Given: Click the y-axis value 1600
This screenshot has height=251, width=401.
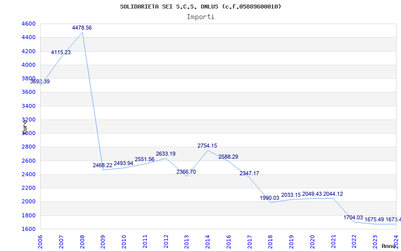Looking at the screenshot, I should coord(29,229).
